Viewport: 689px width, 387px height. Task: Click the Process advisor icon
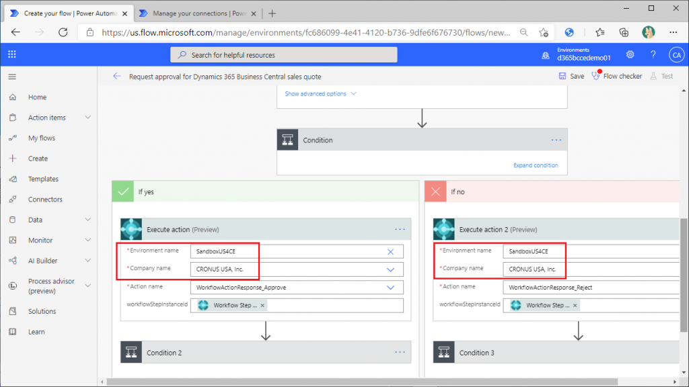coord(13,286)
